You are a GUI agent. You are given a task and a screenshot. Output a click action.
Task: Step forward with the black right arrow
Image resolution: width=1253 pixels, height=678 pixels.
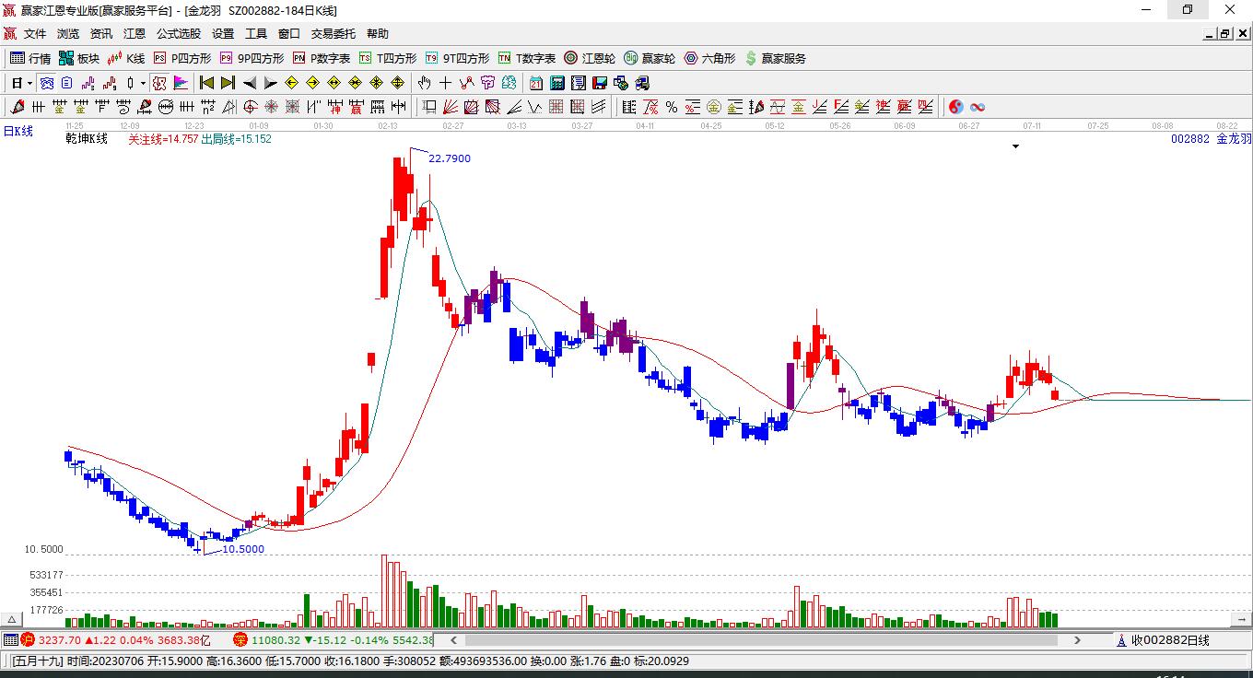[270, 83]
